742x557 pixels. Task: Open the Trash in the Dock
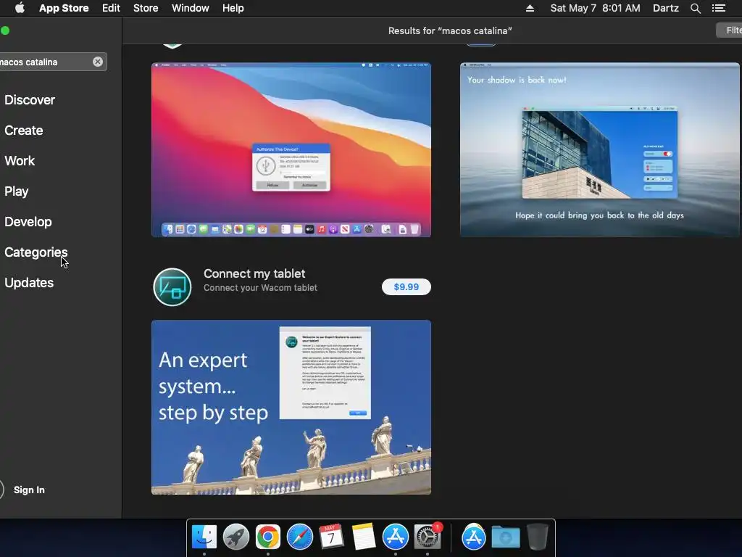point(537,537)
